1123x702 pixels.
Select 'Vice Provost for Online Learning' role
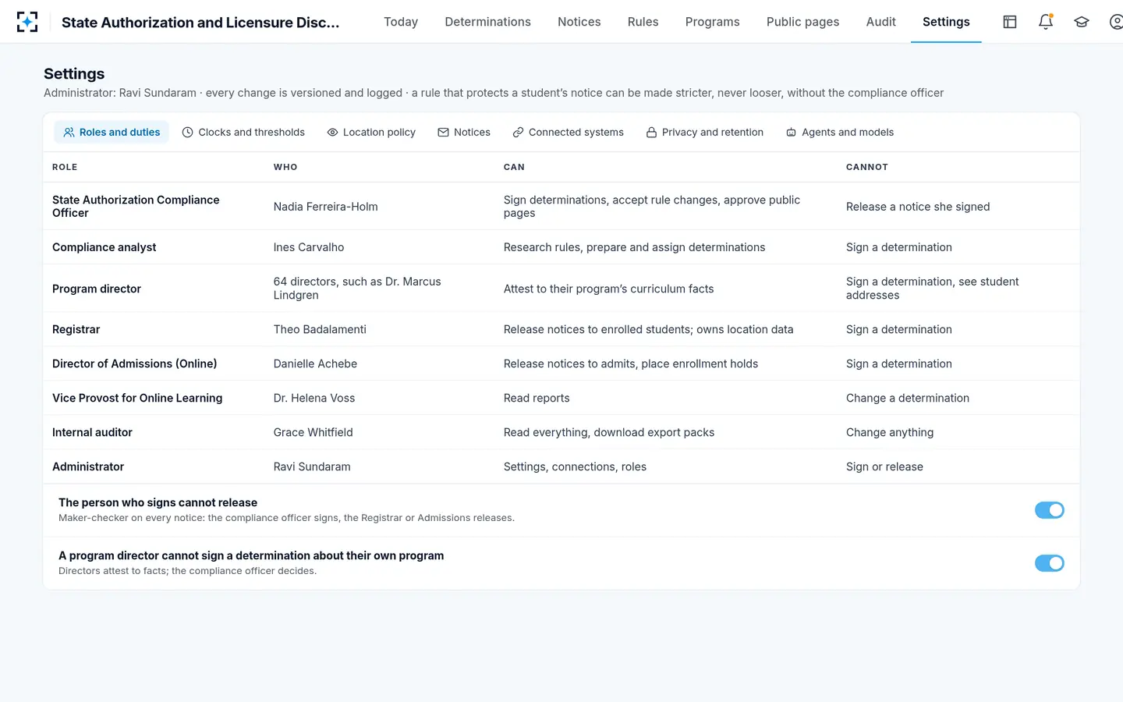point(137,398)
